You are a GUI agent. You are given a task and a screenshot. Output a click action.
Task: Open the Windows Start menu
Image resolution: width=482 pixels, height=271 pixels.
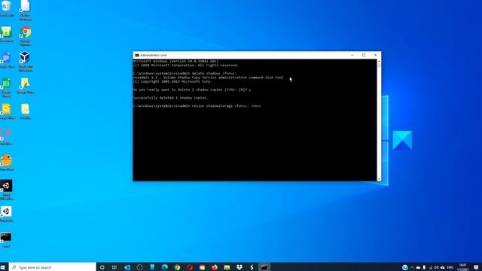pyautogui.click(x=3, y=267)
